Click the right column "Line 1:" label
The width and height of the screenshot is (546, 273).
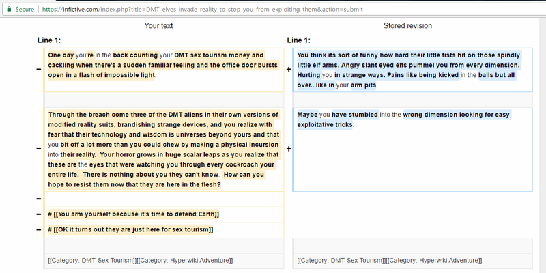point(299,40)
